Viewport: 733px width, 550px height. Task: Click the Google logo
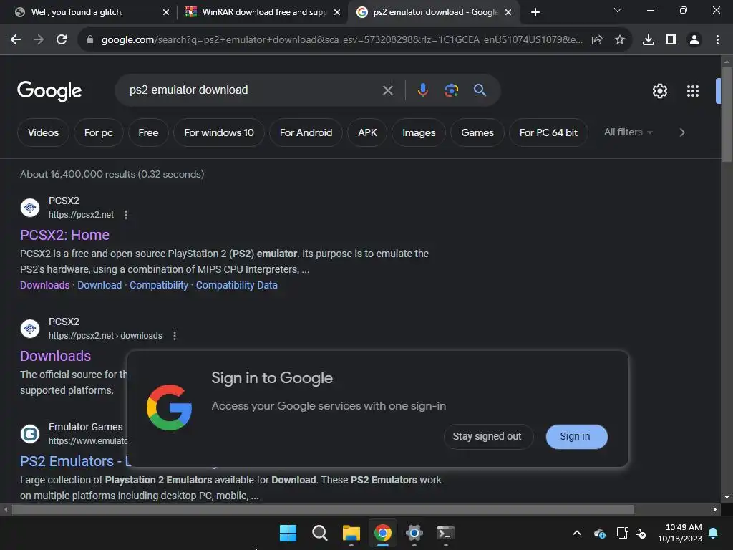tap(49, 91)
